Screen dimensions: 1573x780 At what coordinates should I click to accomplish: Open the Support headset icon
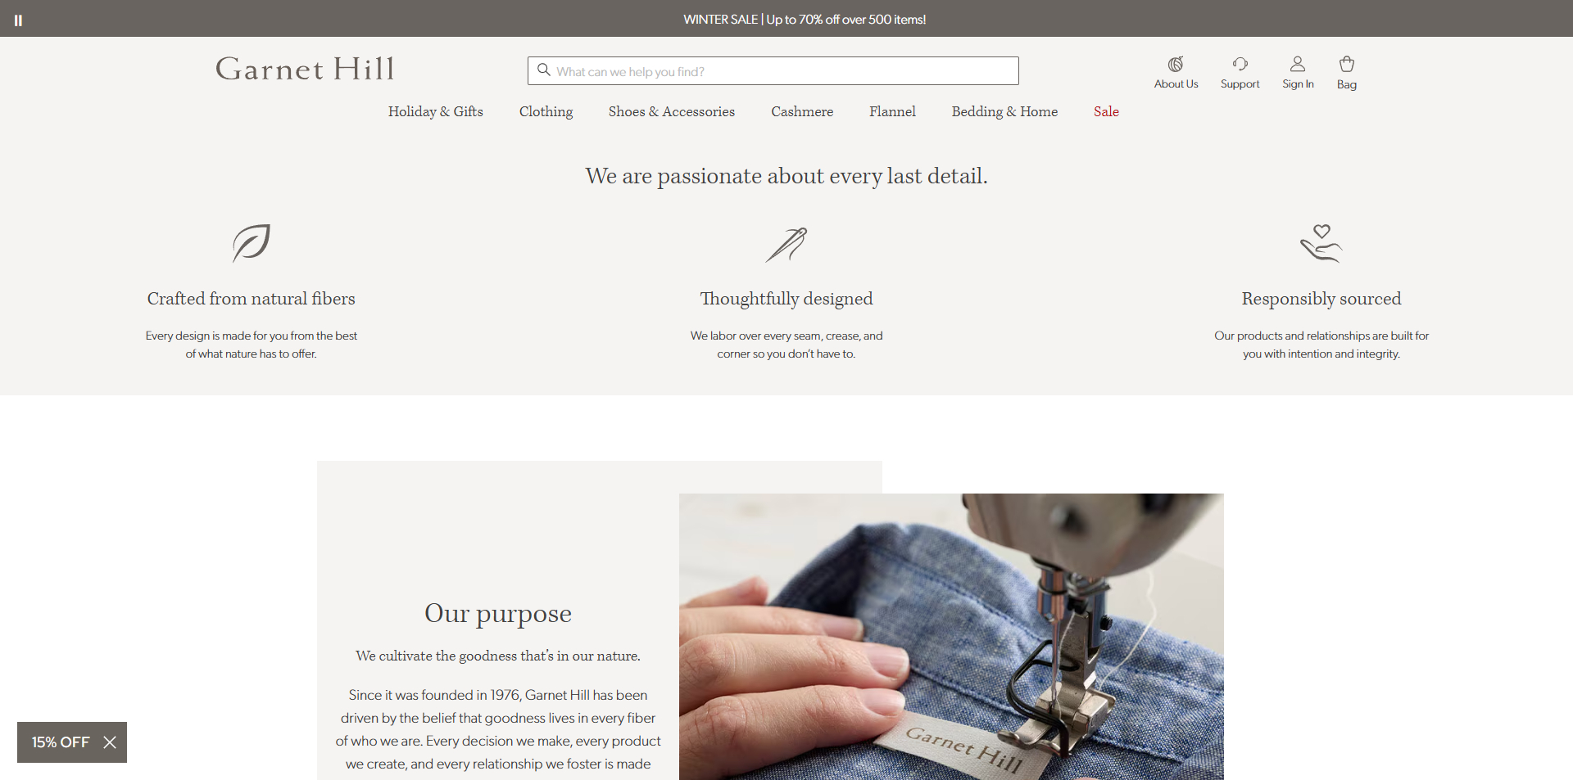1240,65
